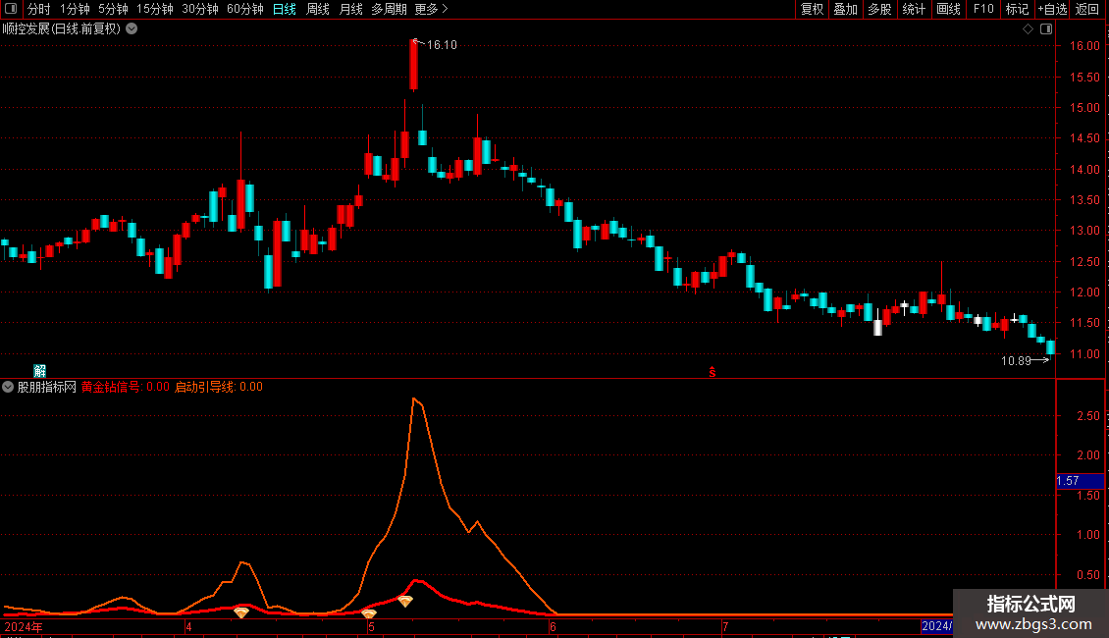Select the 周线 weekly chart tab
Screen dimensions: 1109x638
coord(318,9)
